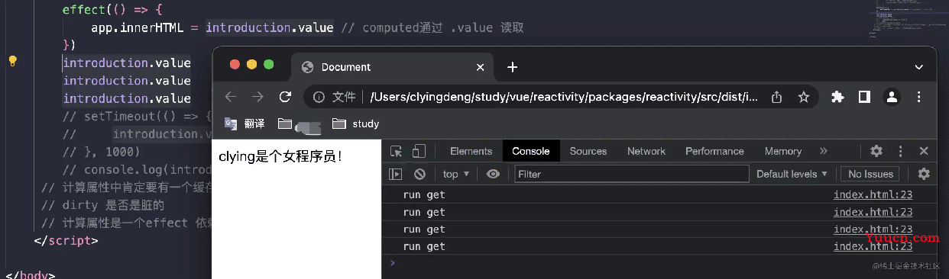The height and width of the screenshot is (279, 949).
Task: Open the tab search chevron
Action: (918, 67)
